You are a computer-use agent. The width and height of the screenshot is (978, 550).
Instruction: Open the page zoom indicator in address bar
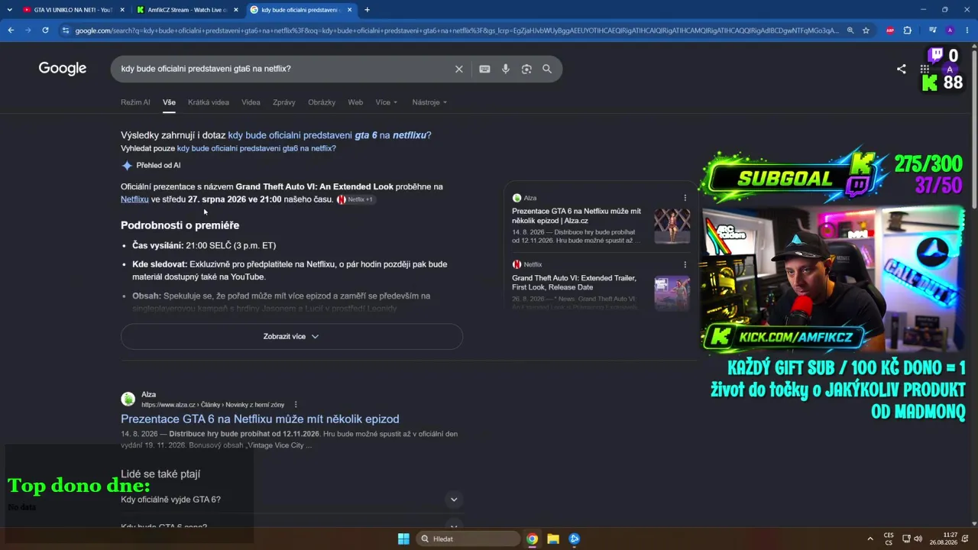(x=850, y=31)
